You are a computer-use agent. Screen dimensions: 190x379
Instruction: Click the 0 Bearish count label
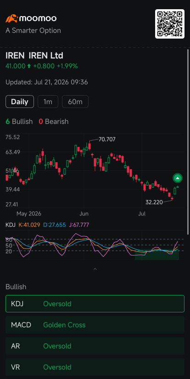point(54,121)
